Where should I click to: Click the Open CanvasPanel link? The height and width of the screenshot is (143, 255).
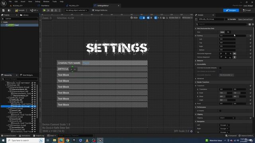tap(245, 19)
